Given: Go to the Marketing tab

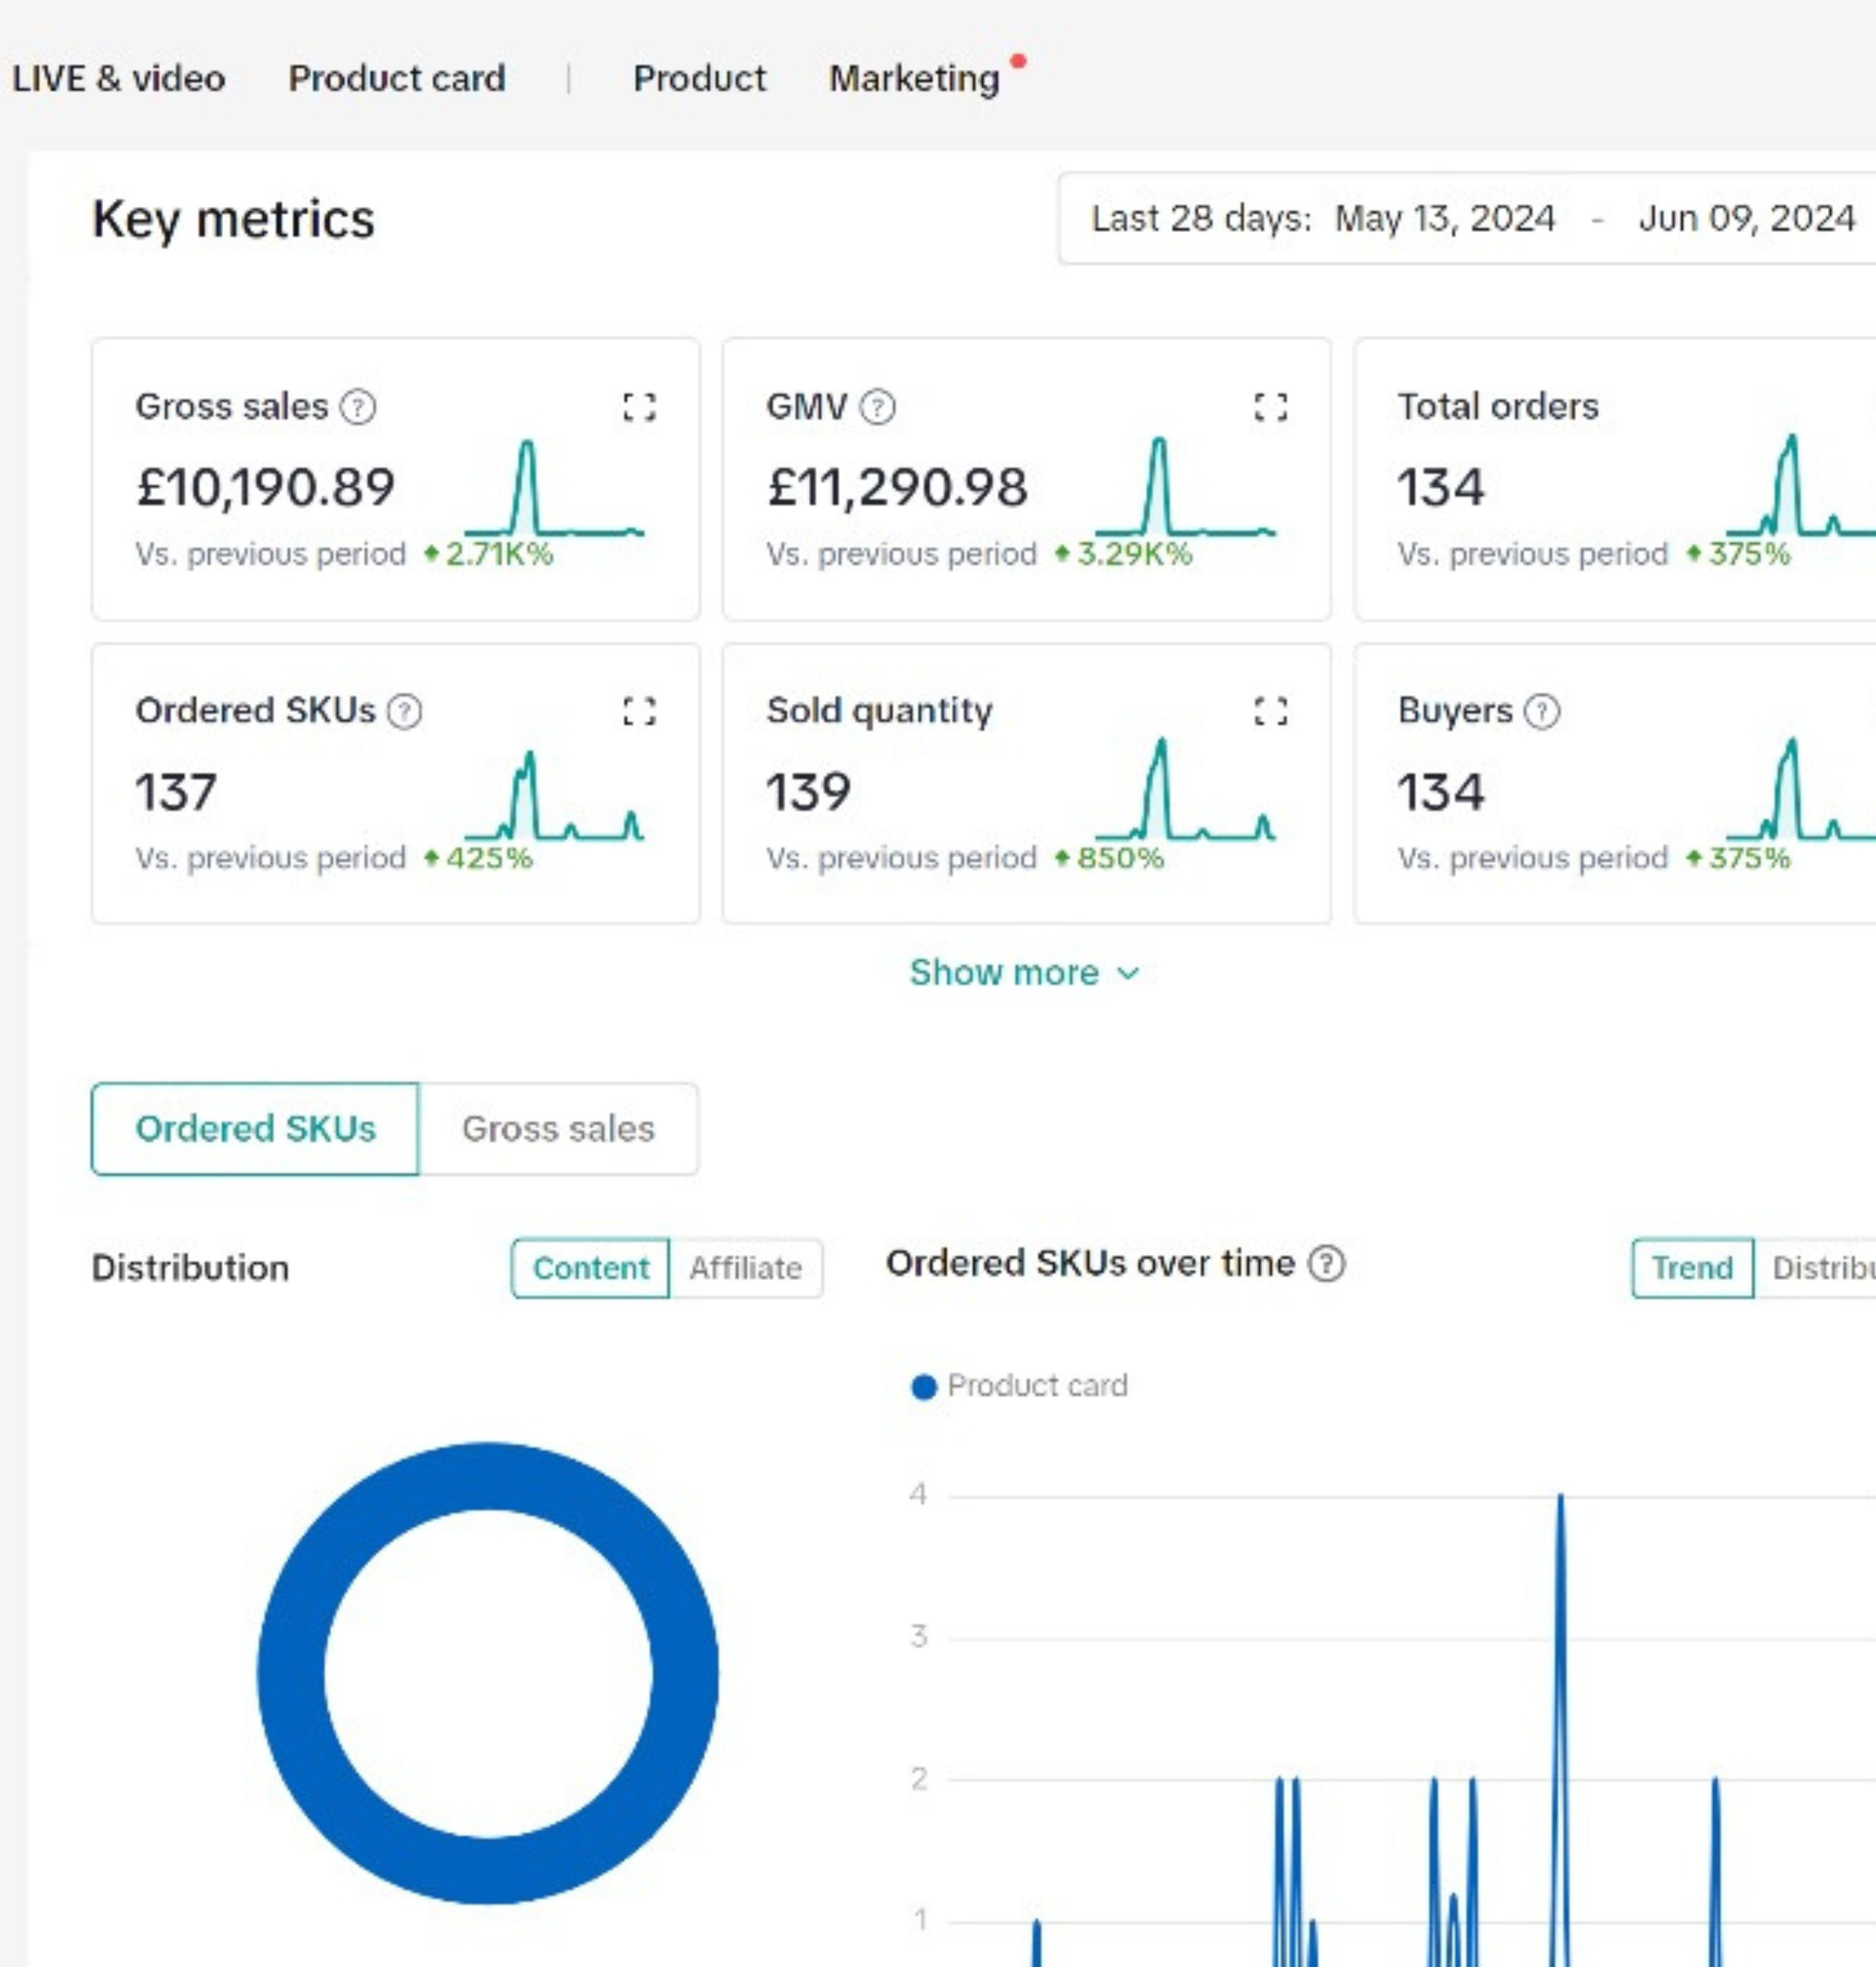Looking at the screenshot, I should [915, 78].
